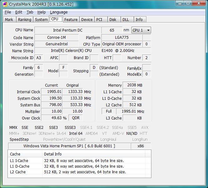
Task: Switch to the Mark tab
Action: coord(9,19)
